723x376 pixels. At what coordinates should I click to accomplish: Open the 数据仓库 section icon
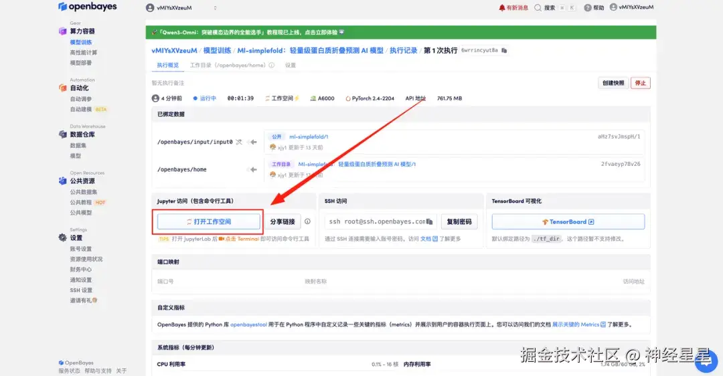[63, 134]
